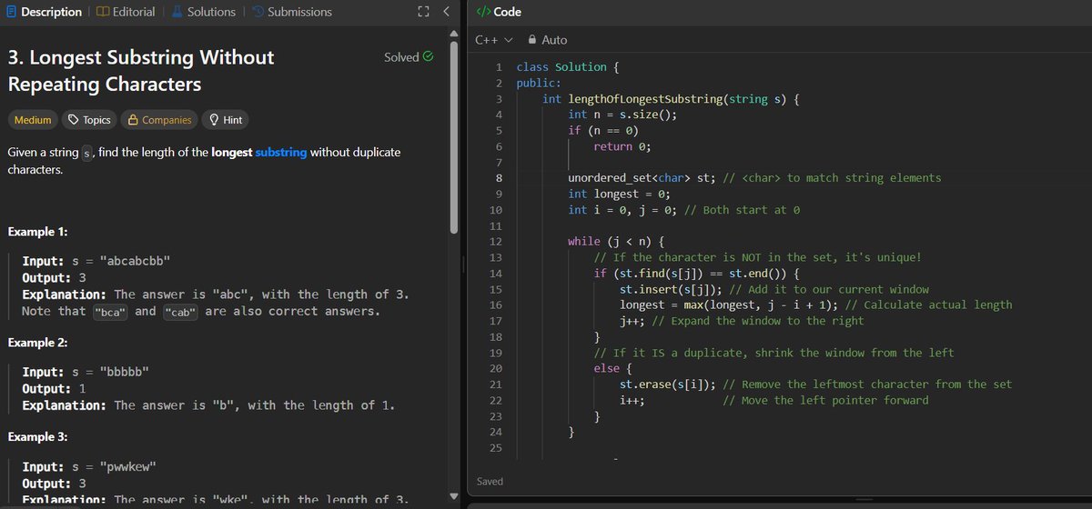Open the C++ language dropdown
The image size is (1092, 509).
coord(494,40)
